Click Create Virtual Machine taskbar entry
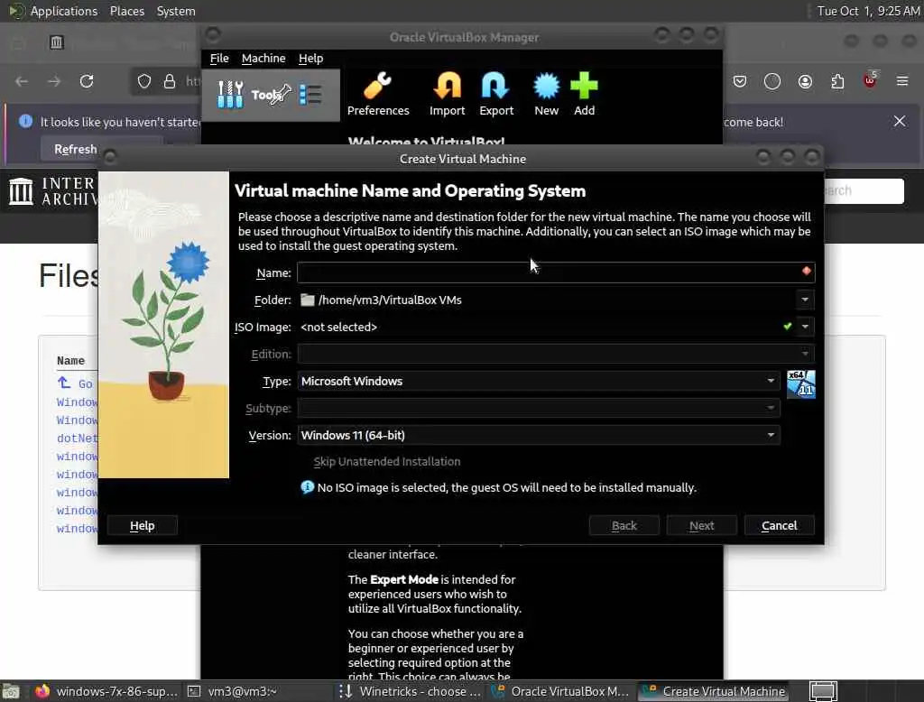The image size is (924, 702). tap(713, 691)
